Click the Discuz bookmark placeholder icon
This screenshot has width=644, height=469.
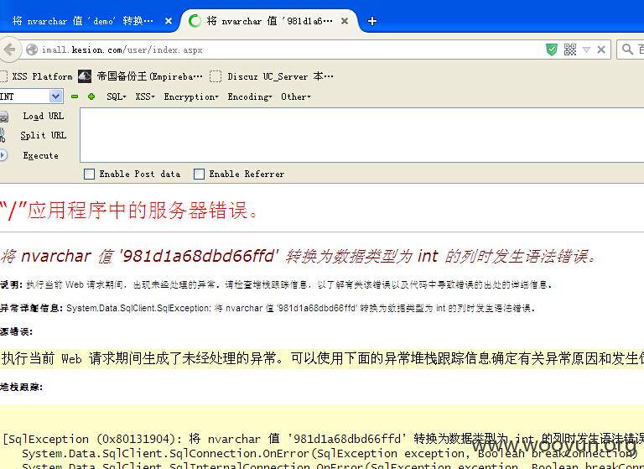(x=216, y=76)
